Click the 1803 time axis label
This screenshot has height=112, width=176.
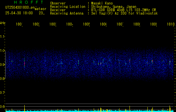(x=53, y=24)
